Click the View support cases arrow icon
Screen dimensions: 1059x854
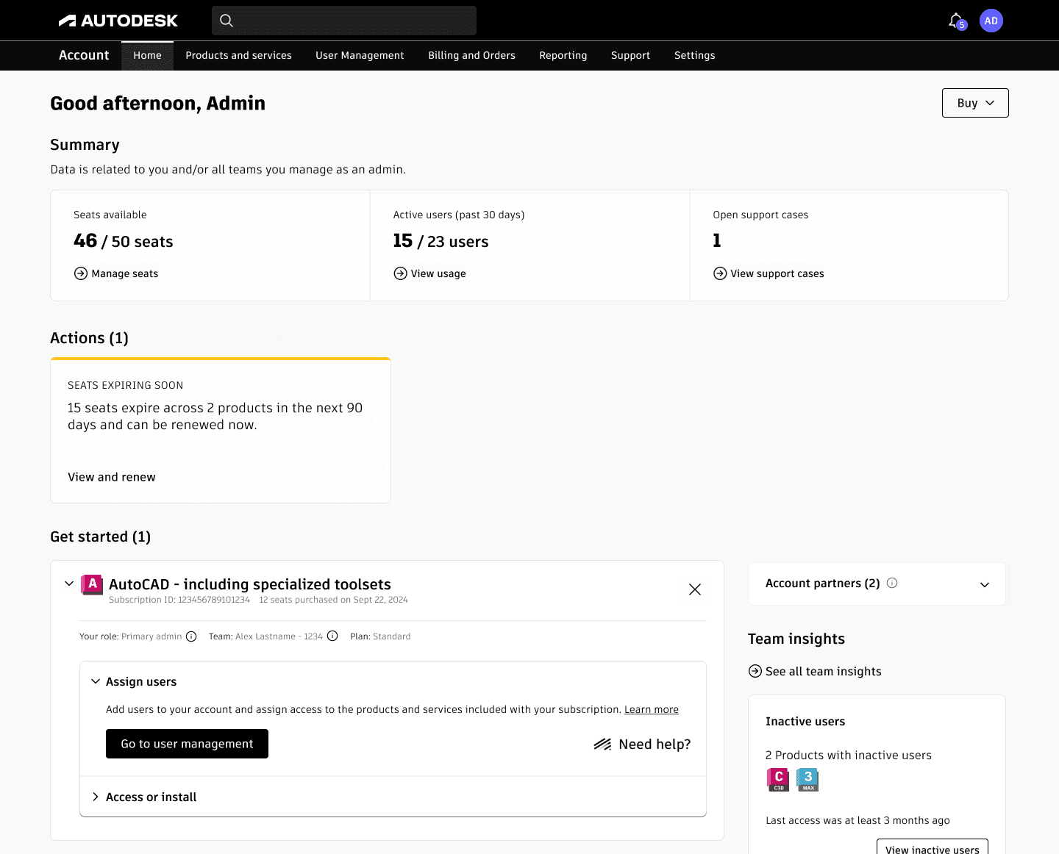720,273
